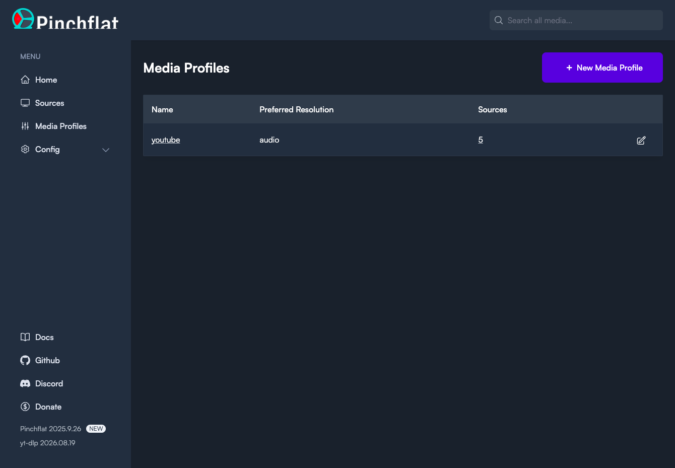Click the Docs book icon
Screen dimensions: 675x468
(x=25, y=337)
